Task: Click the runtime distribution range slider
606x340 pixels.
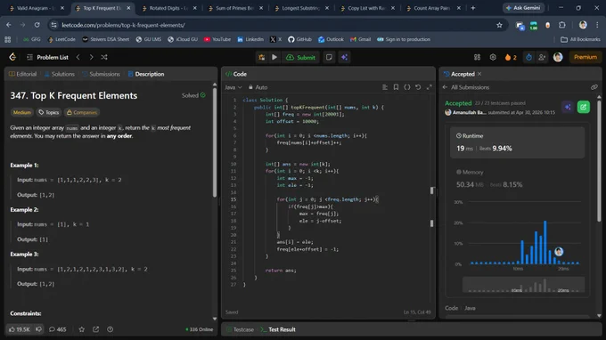Action: 524,285
